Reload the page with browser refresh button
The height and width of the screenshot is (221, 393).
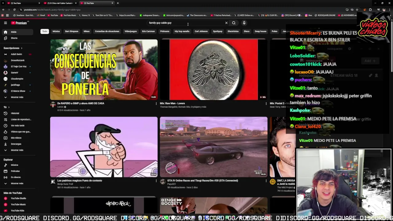click(x=14, y=10)
